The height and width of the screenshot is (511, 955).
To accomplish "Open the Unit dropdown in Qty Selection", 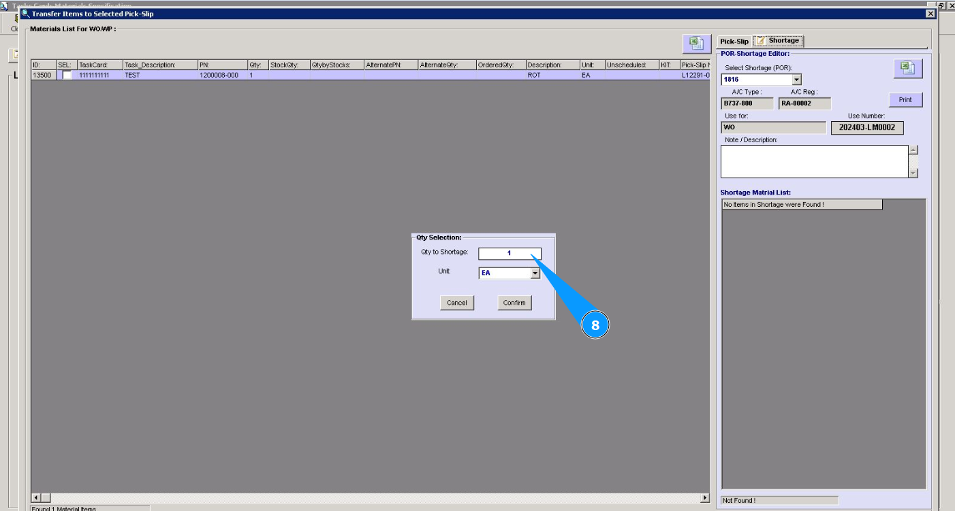I will 535,274.
